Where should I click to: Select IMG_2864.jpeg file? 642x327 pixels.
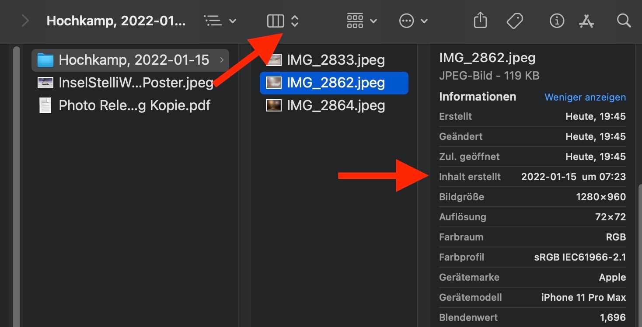[x=335, y=105]
